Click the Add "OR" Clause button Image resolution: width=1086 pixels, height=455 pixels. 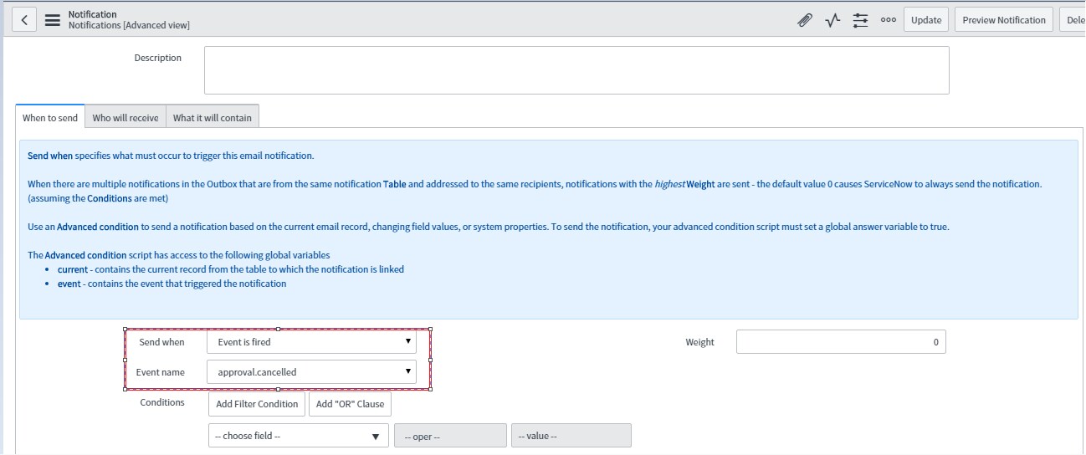350,404
